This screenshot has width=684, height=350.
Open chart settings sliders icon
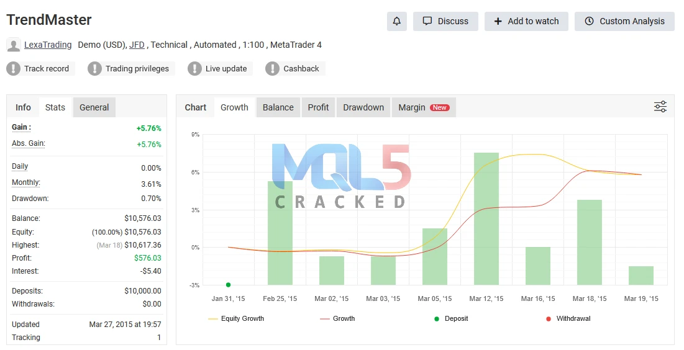pyautogui.click(x=660, y=107)
